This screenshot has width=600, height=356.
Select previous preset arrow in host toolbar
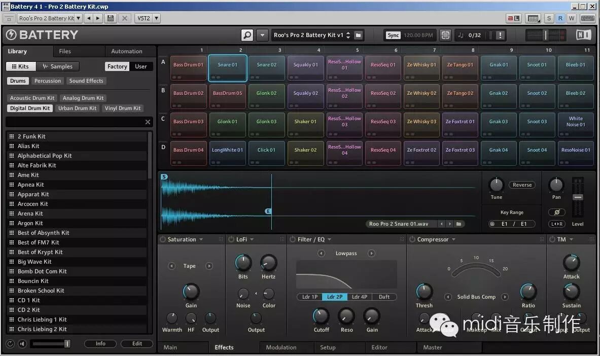point(89,18)
